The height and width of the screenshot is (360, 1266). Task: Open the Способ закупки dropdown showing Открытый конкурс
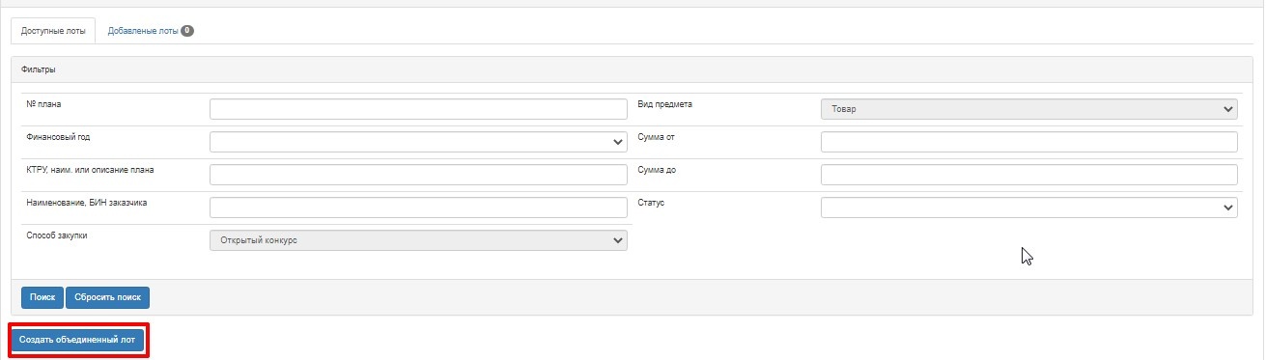pos(418,240)
